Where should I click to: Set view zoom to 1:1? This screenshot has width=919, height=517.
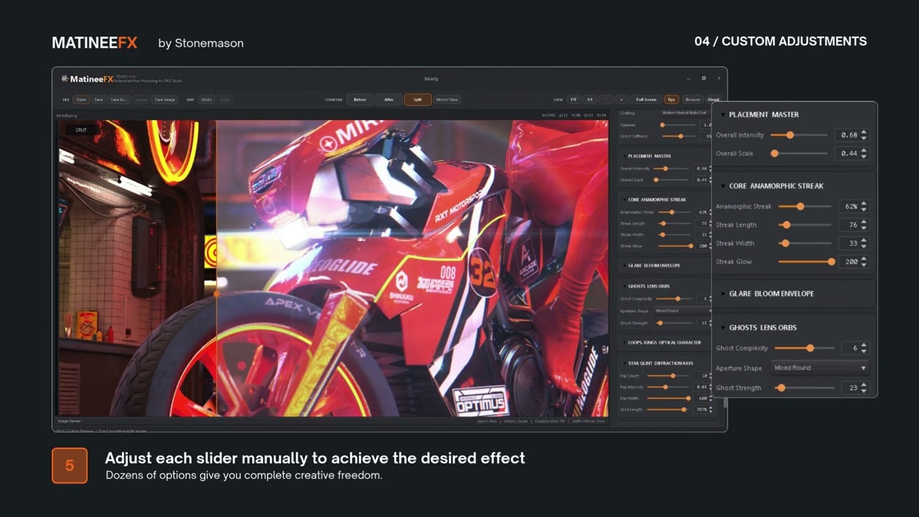[589, 100]
